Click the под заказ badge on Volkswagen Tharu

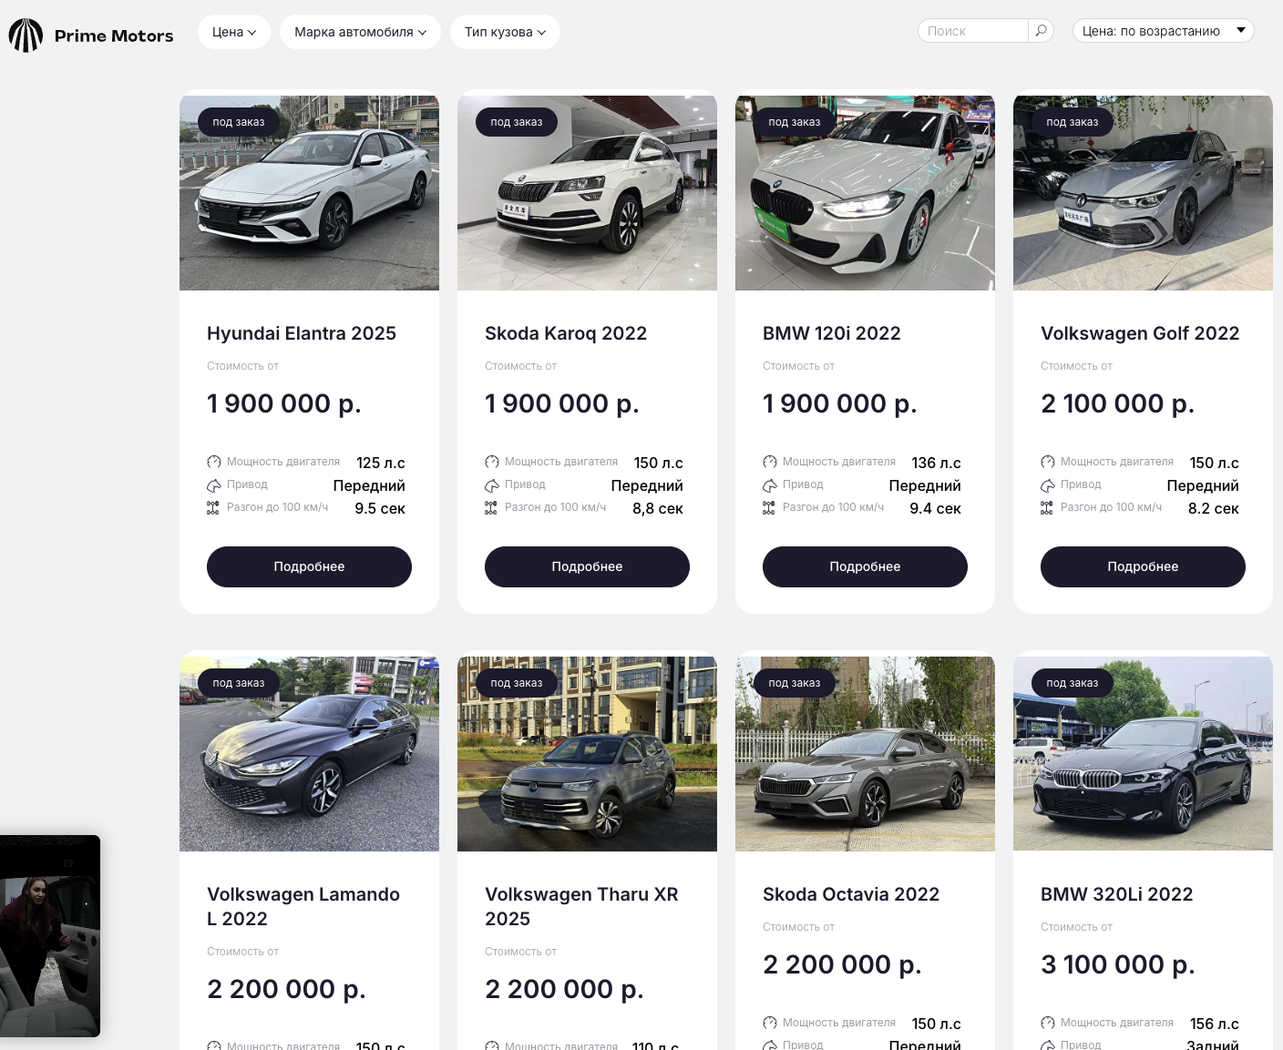(x=517, y=683)
